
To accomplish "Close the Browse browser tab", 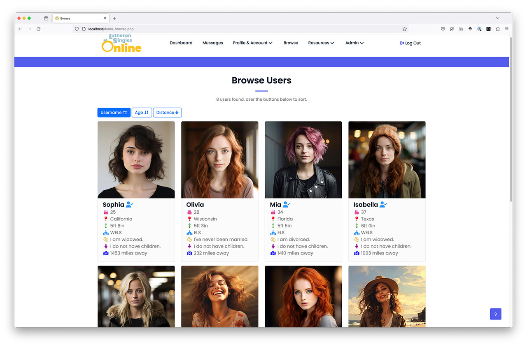I will point(105,18).
